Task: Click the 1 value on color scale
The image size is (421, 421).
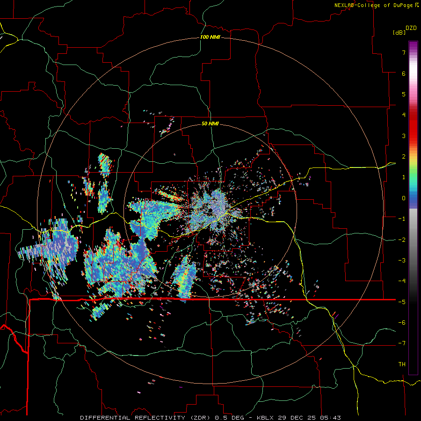Action: point(404,177)
